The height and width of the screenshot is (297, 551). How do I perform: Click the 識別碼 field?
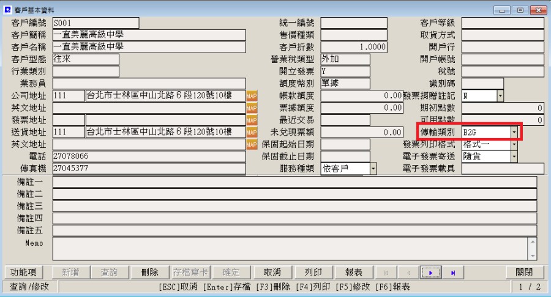click(482, 84)
